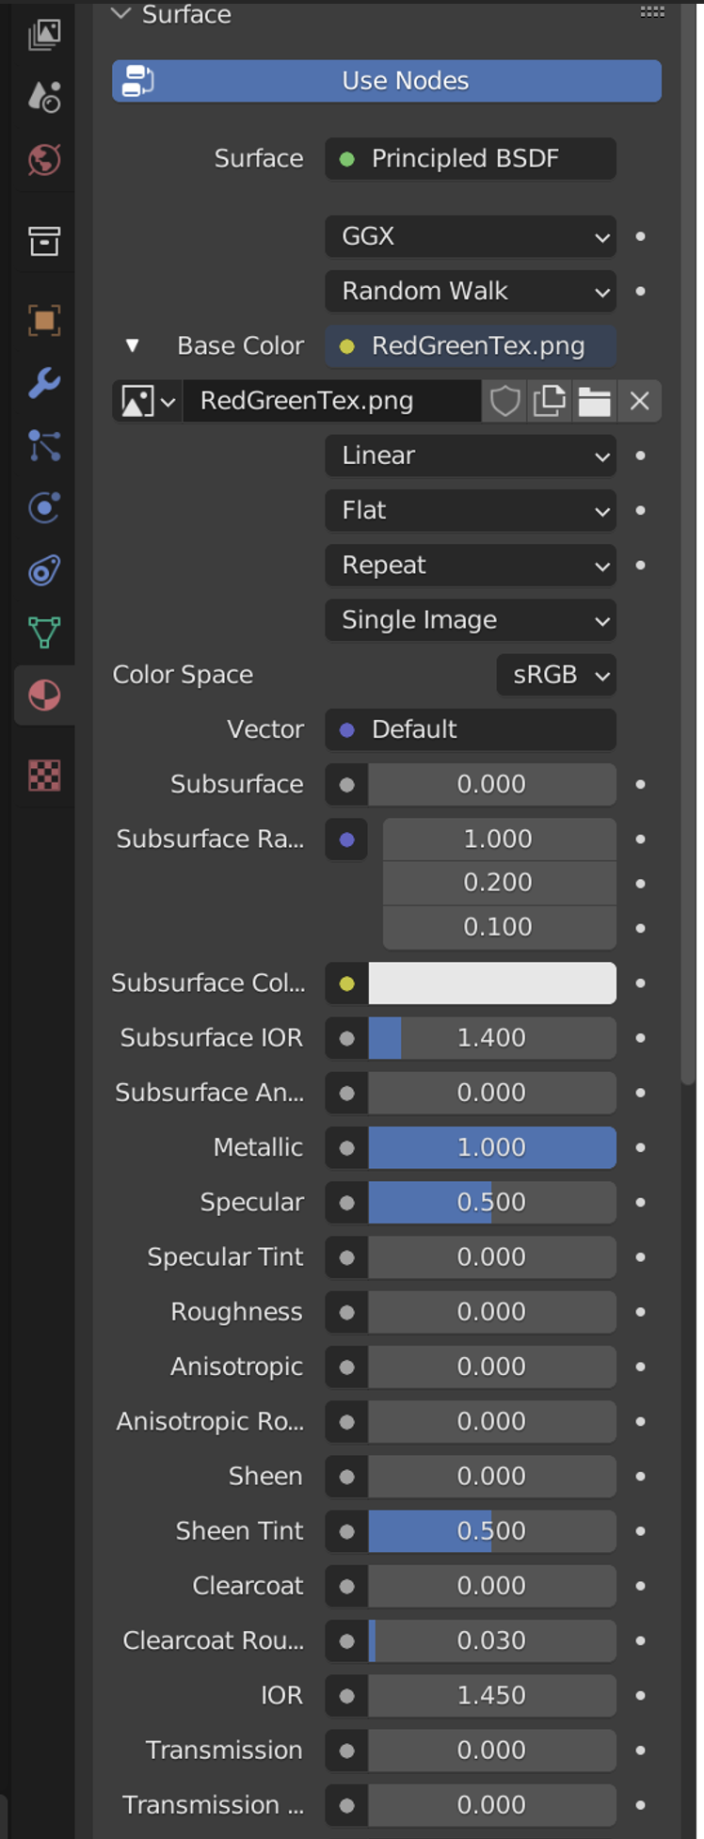Click the fake user shield icon

point(504,401)
